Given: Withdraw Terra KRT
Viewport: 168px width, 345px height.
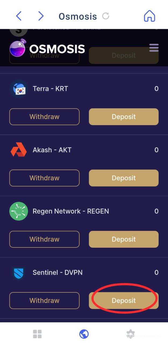Looking at the screenshot, I should tap(44, 117).
